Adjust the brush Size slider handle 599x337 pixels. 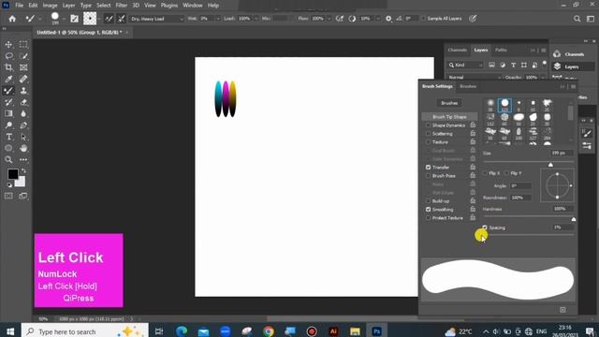pos(550,165)
